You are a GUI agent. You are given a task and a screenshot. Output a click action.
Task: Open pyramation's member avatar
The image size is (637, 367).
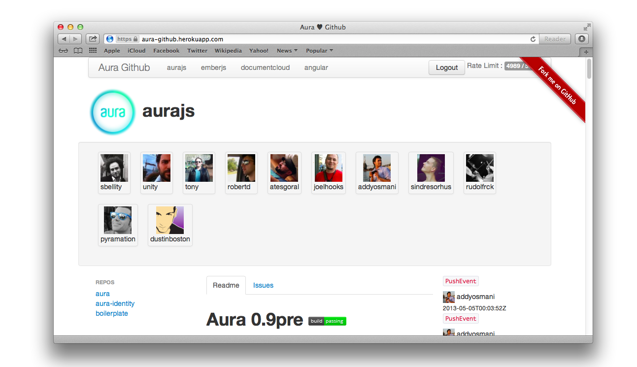point(118,220)
